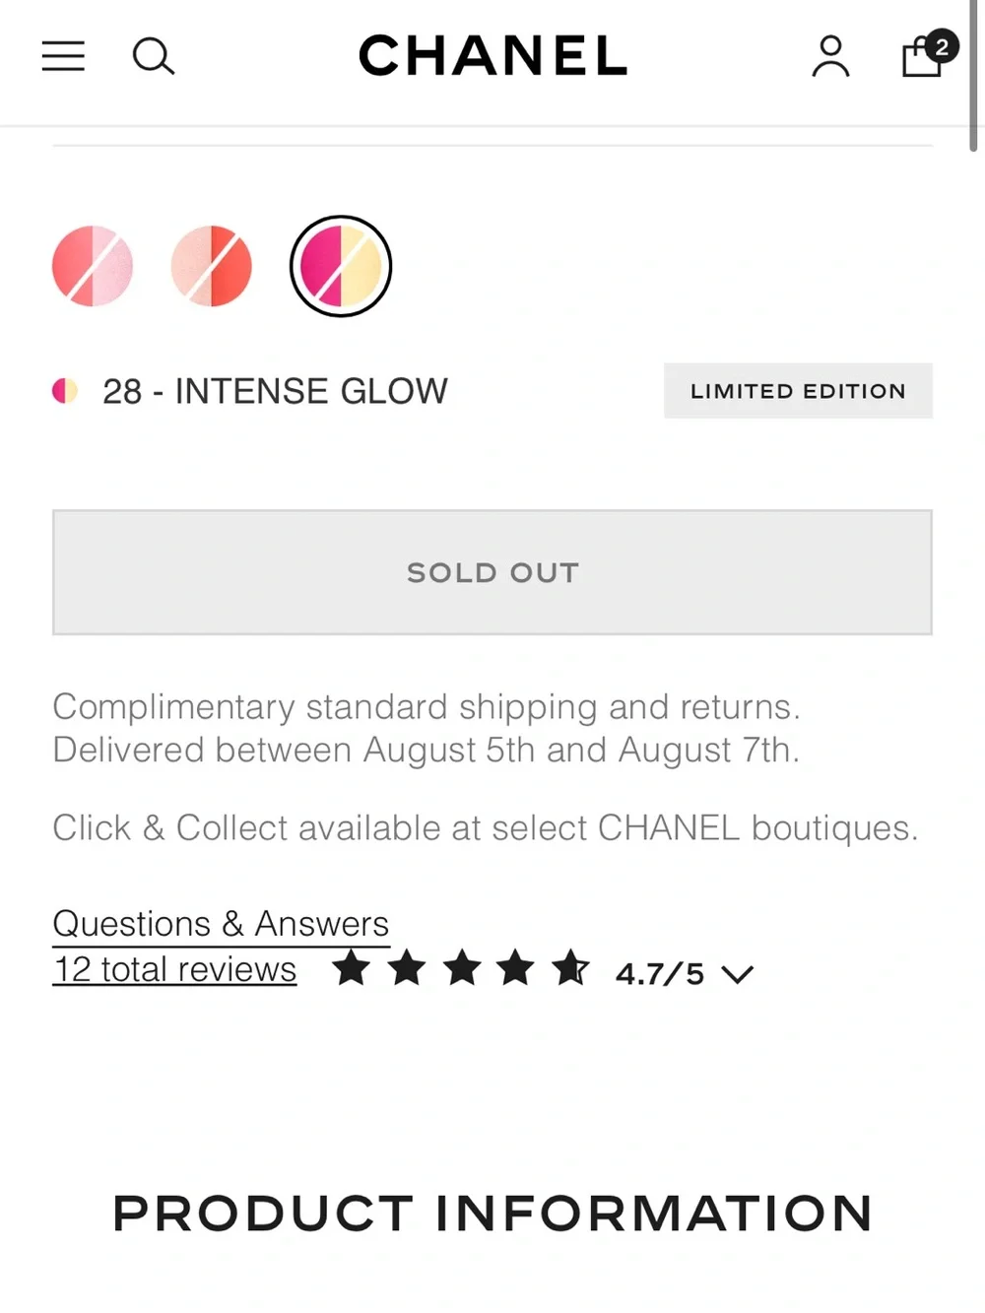
Task: Select the pink and light pink shade
Action: coord(93,266)
